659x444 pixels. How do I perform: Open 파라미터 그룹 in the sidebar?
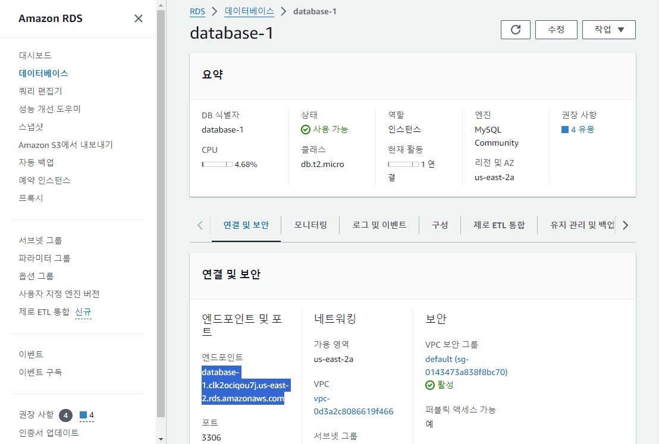(x=45, y=259)
